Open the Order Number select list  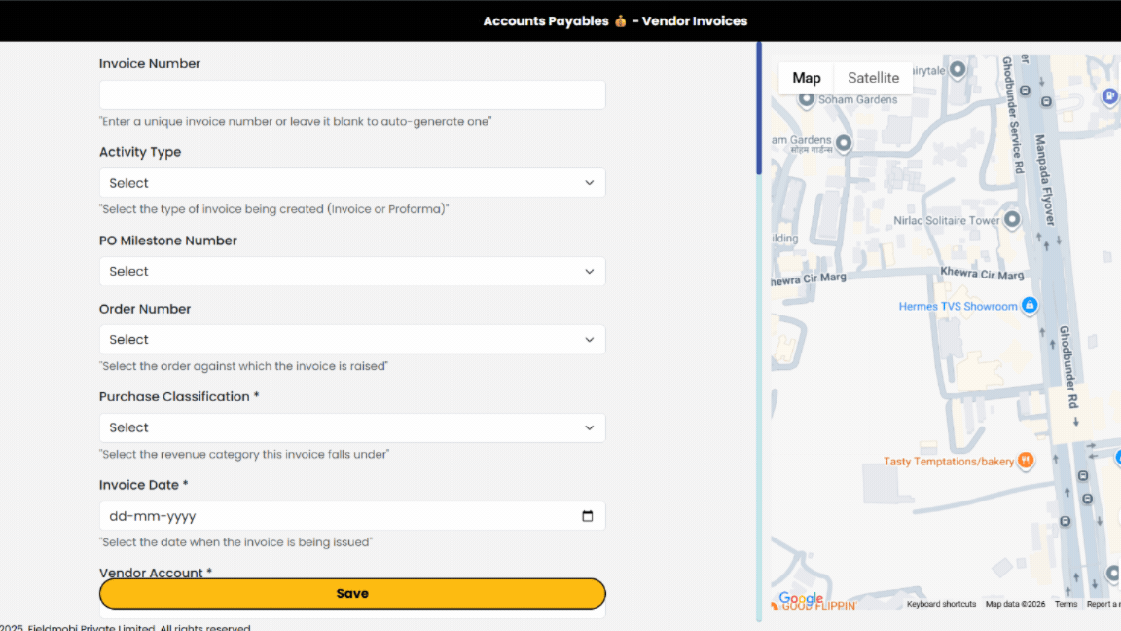[352, 339]
